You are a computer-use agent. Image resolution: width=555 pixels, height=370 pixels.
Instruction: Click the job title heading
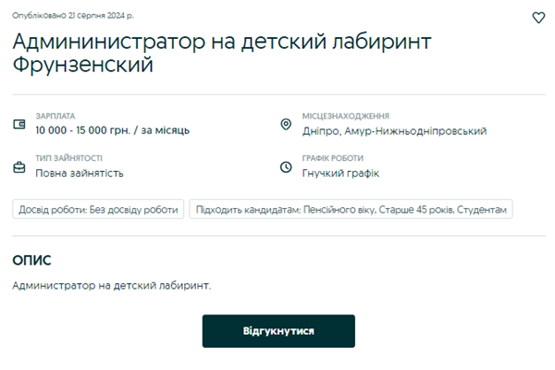click(222, 53)
